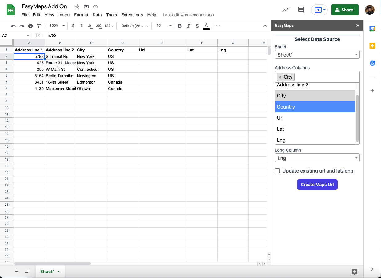Image resolution: width=381 pixels, height=278 pixels.
Task: Decrease decimal places
Action: 90,26
